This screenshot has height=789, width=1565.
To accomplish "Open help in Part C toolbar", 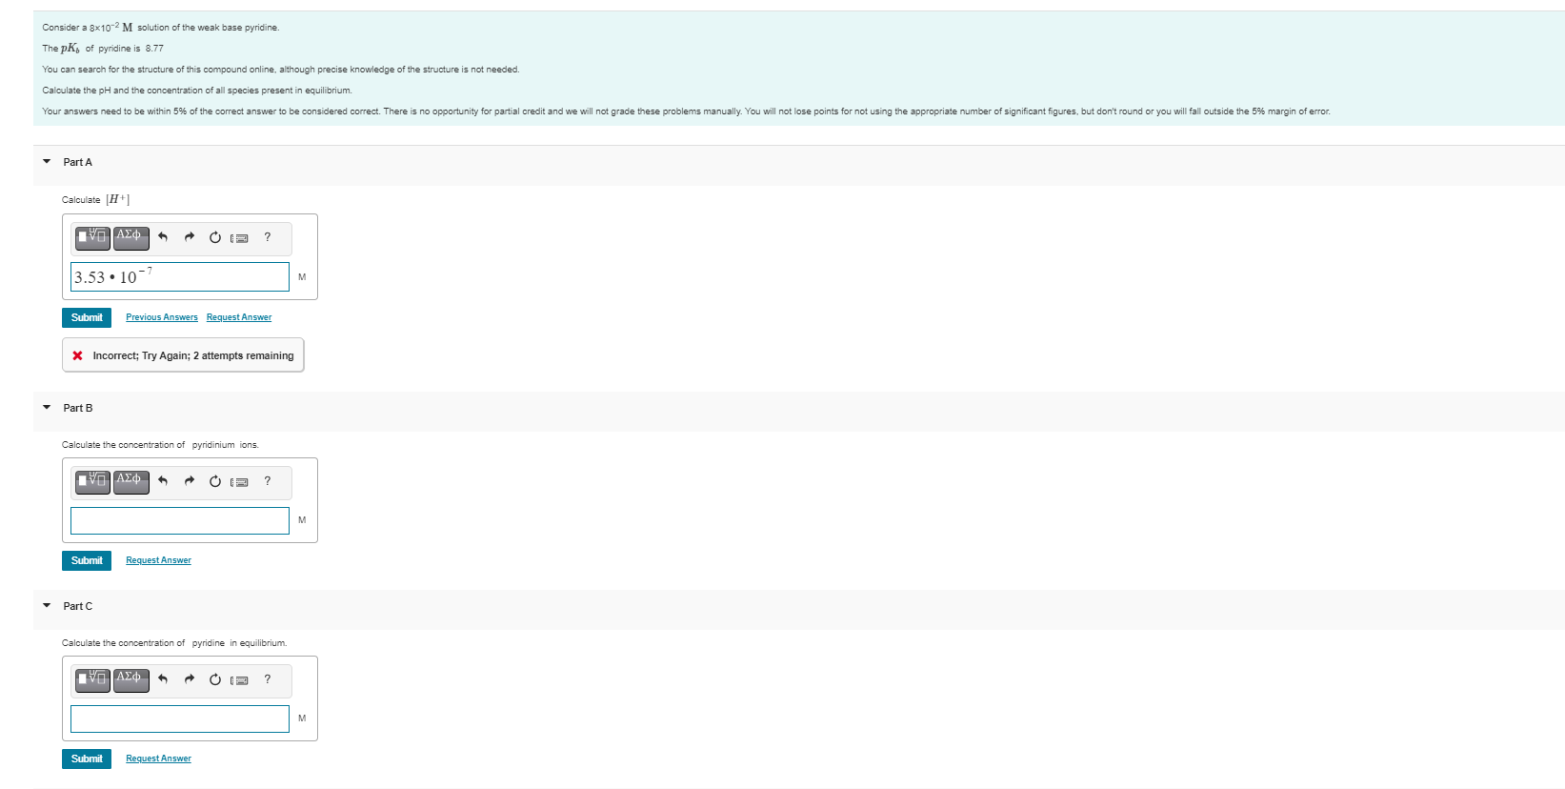I will tap(268, 679).
